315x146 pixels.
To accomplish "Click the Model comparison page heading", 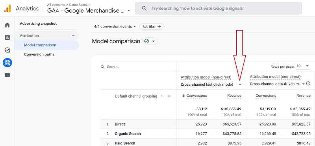I will (x=116, y=41).
